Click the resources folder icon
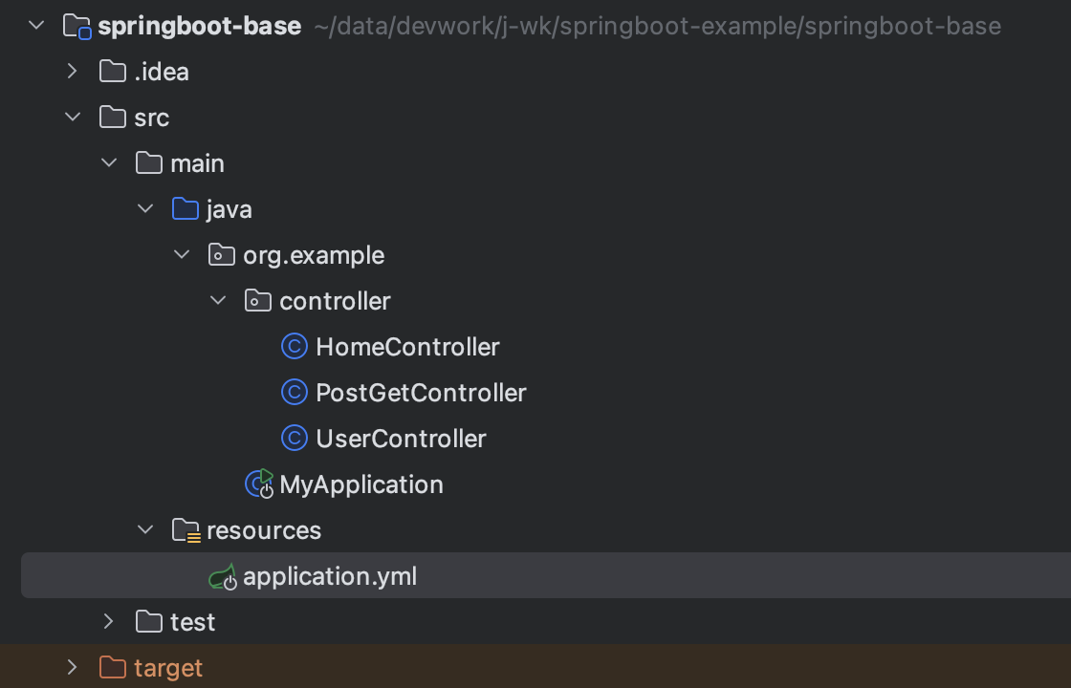Viewport: 1071px width, 688px height. (186, 530)
